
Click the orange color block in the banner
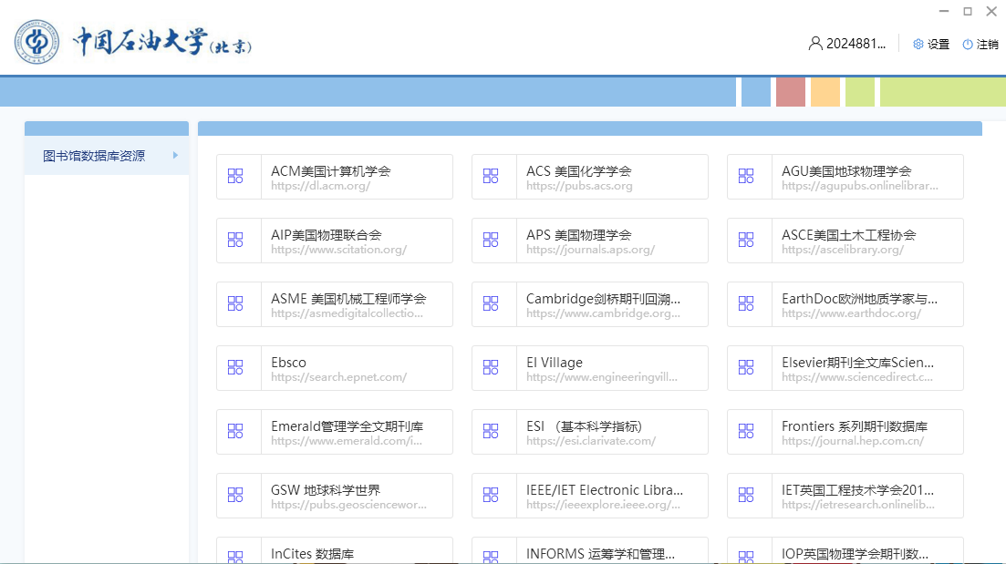tap(825, 92)
